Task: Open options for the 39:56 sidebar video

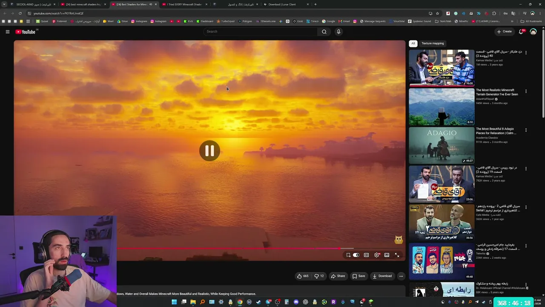Action: (526, 207)
